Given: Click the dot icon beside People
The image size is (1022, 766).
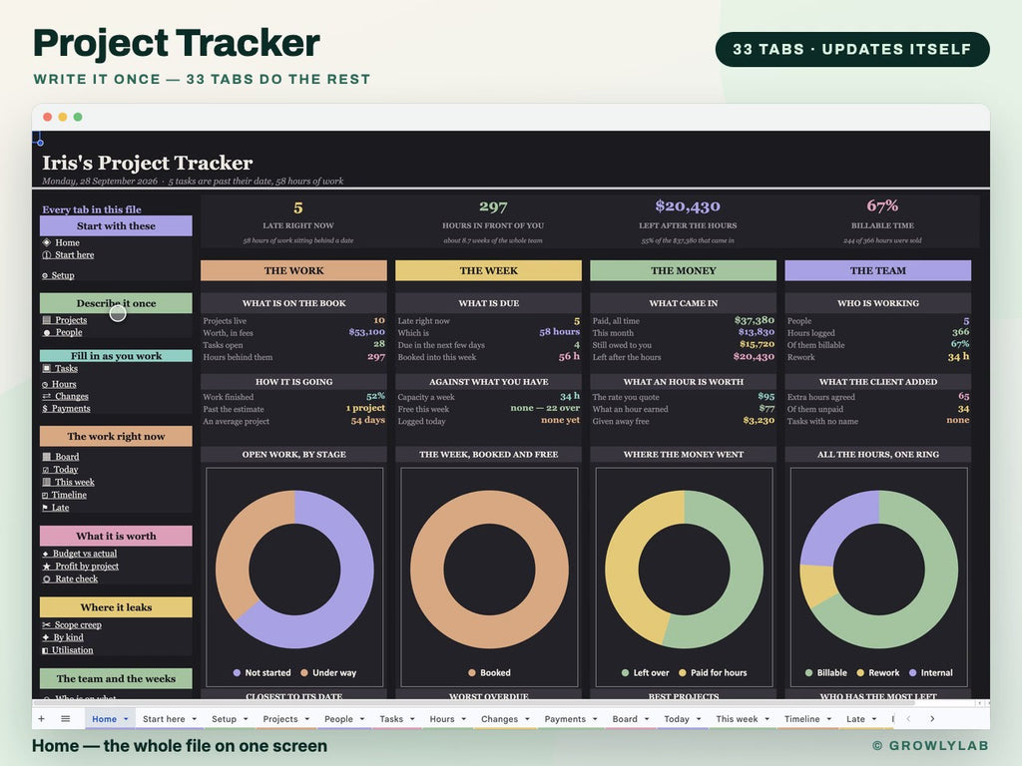Looking at the screenshot, I should click(x=46, y=332).
